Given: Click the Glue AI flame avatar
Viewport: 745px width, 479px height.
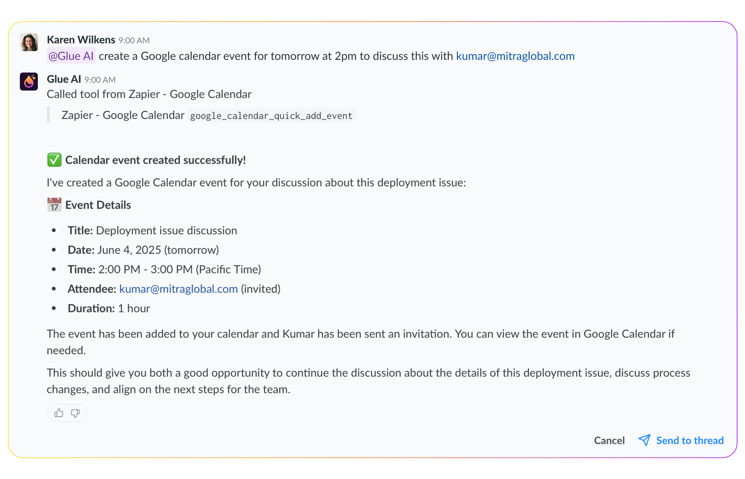Looking at the screenshot, I should tap(29, 81).
